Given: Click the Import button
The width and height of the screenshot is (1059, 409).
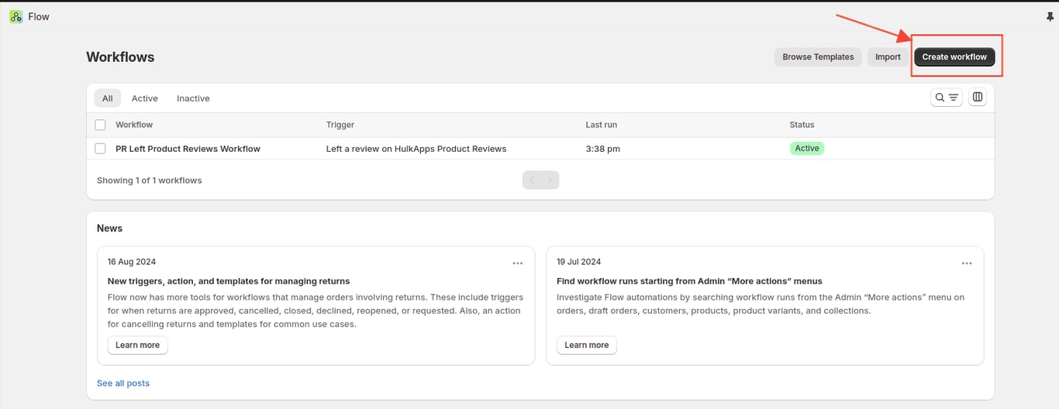Looking at the screenshot, I should pyautogui.click(x=888, y=57).
